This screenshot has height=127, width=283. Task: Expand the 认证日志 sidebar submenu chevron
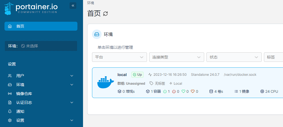(x=72, y=102)
